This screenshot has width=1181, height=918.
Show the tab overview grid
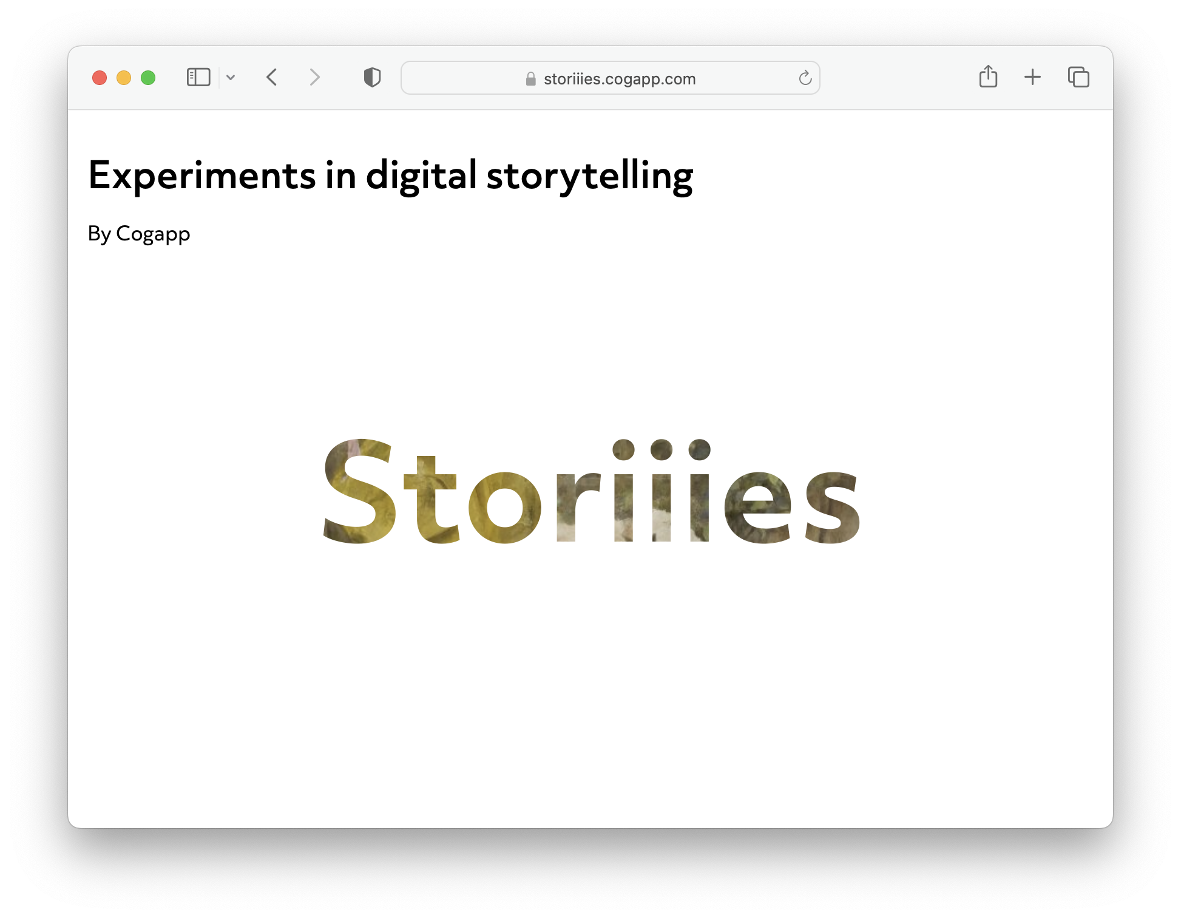point(1078,77)
